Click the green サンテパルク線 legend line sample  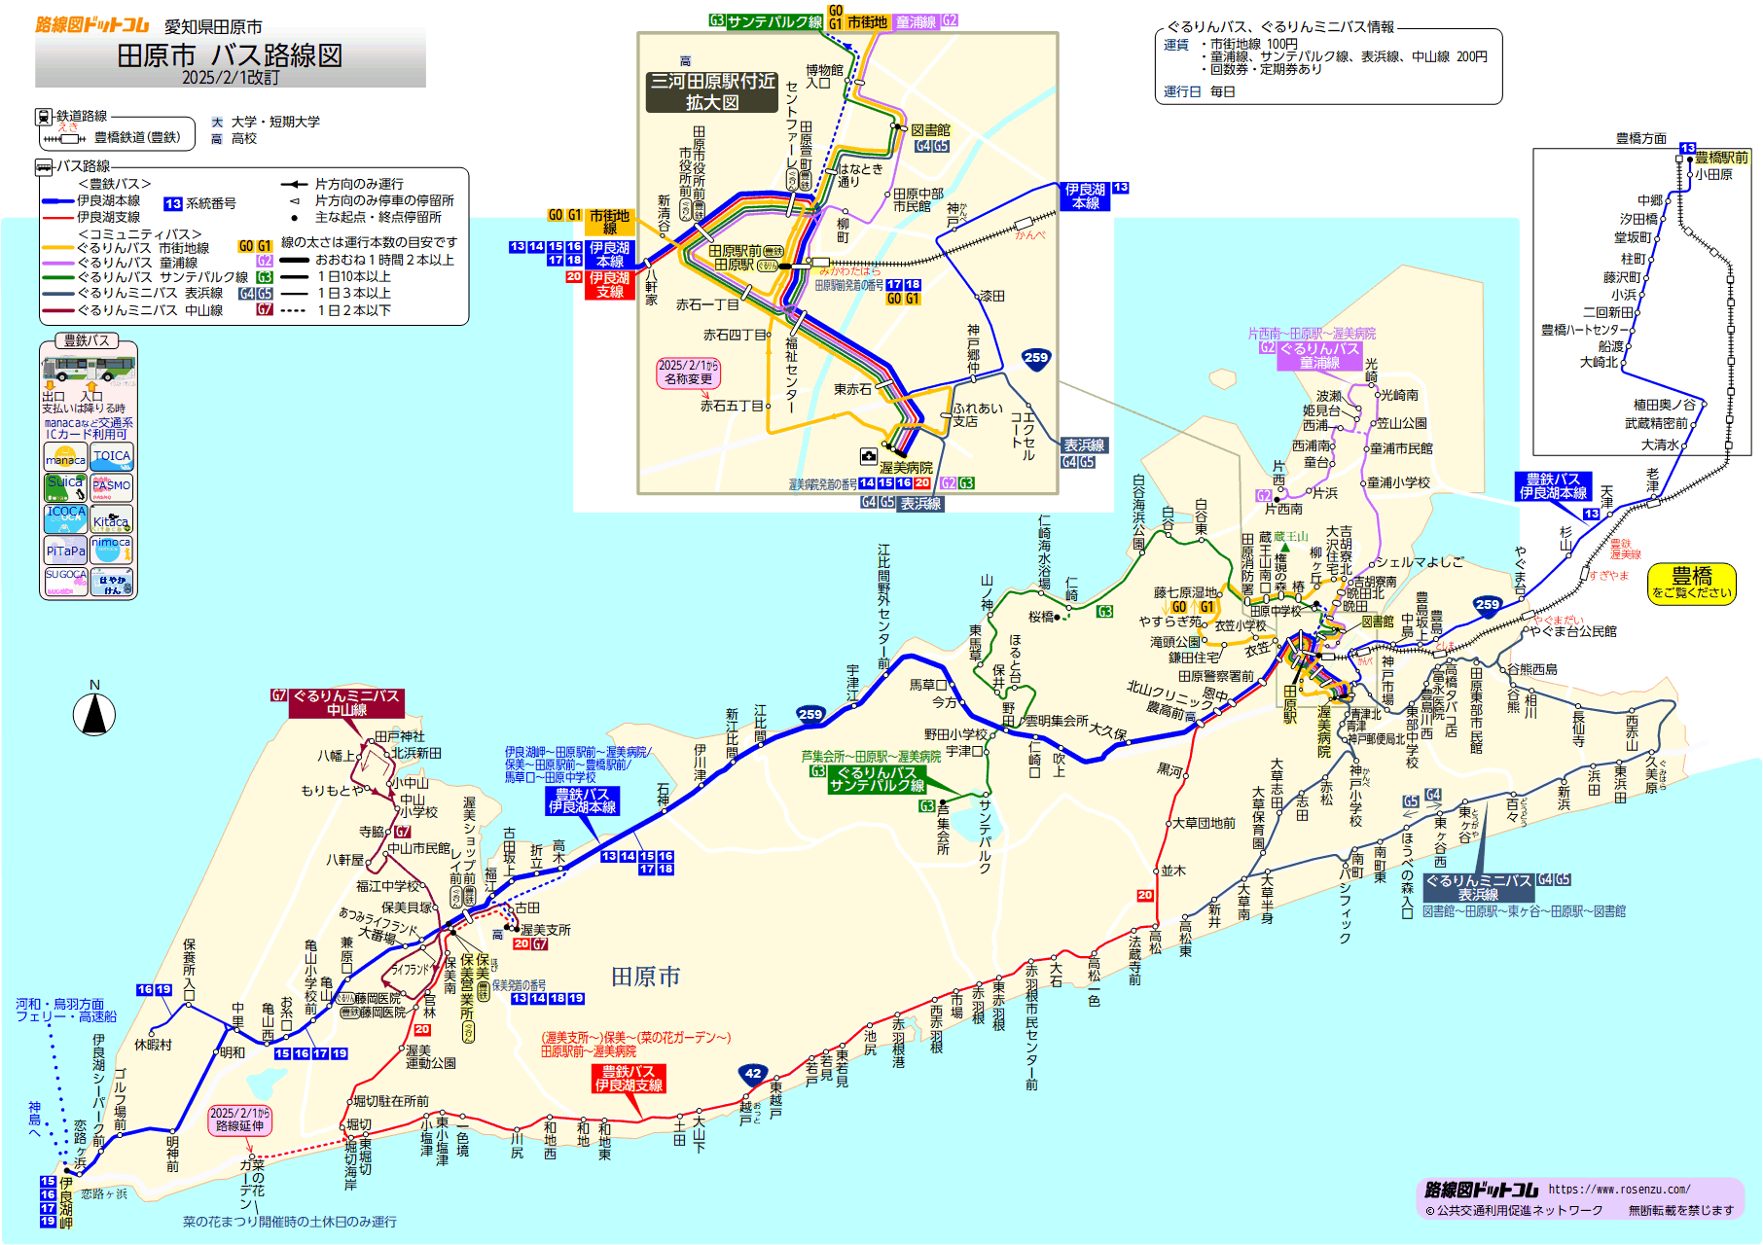point(58,278)
